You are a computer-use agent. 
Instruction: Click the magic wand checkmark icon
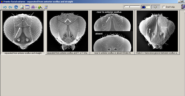[40, 7]
